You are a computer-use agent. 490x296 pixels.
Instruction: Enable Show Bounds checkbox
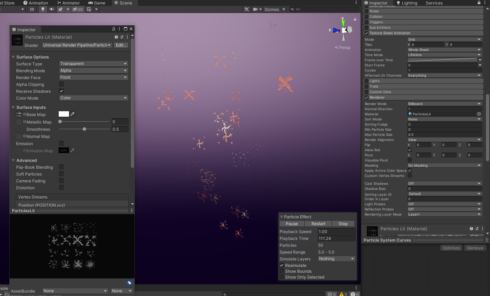(282, 271)
